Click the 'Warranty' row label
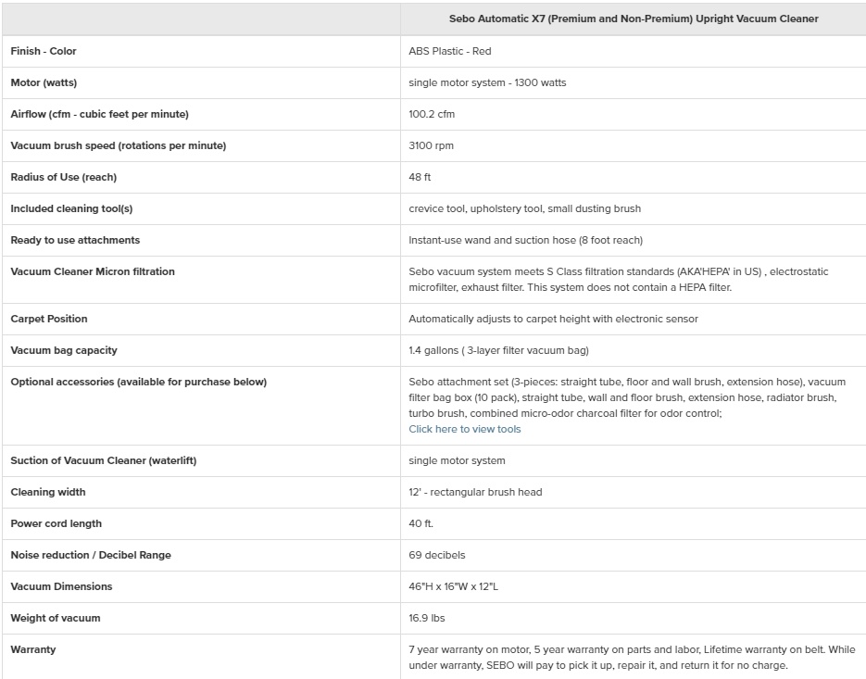The width and height of the screenshot is (866, 679). click(x=33, y=649)
